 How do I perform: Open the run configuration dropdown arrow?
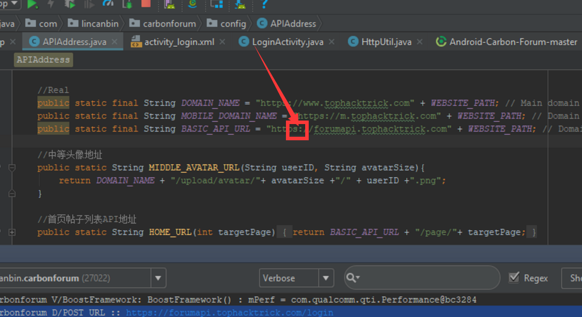[x=14, y=4]
